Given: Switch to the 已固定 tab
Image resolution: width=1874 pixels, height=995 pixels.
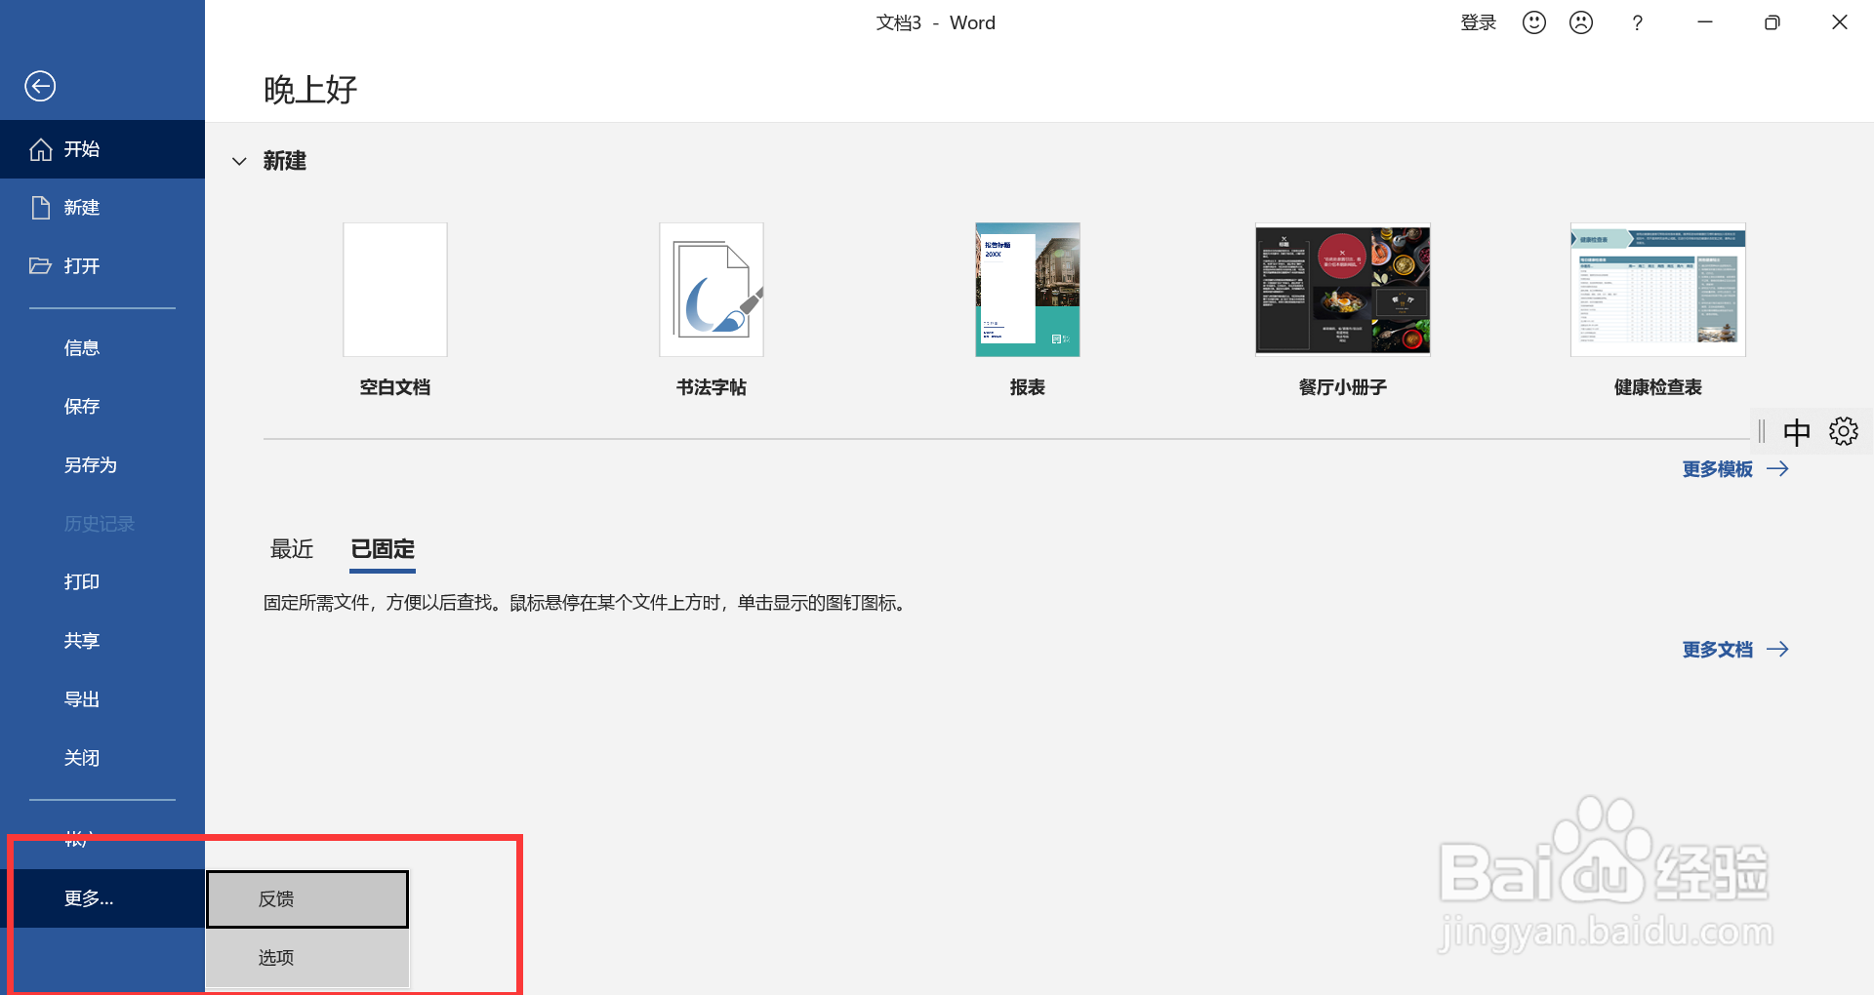Looking at the screenshot, I should tap(383, 549).
